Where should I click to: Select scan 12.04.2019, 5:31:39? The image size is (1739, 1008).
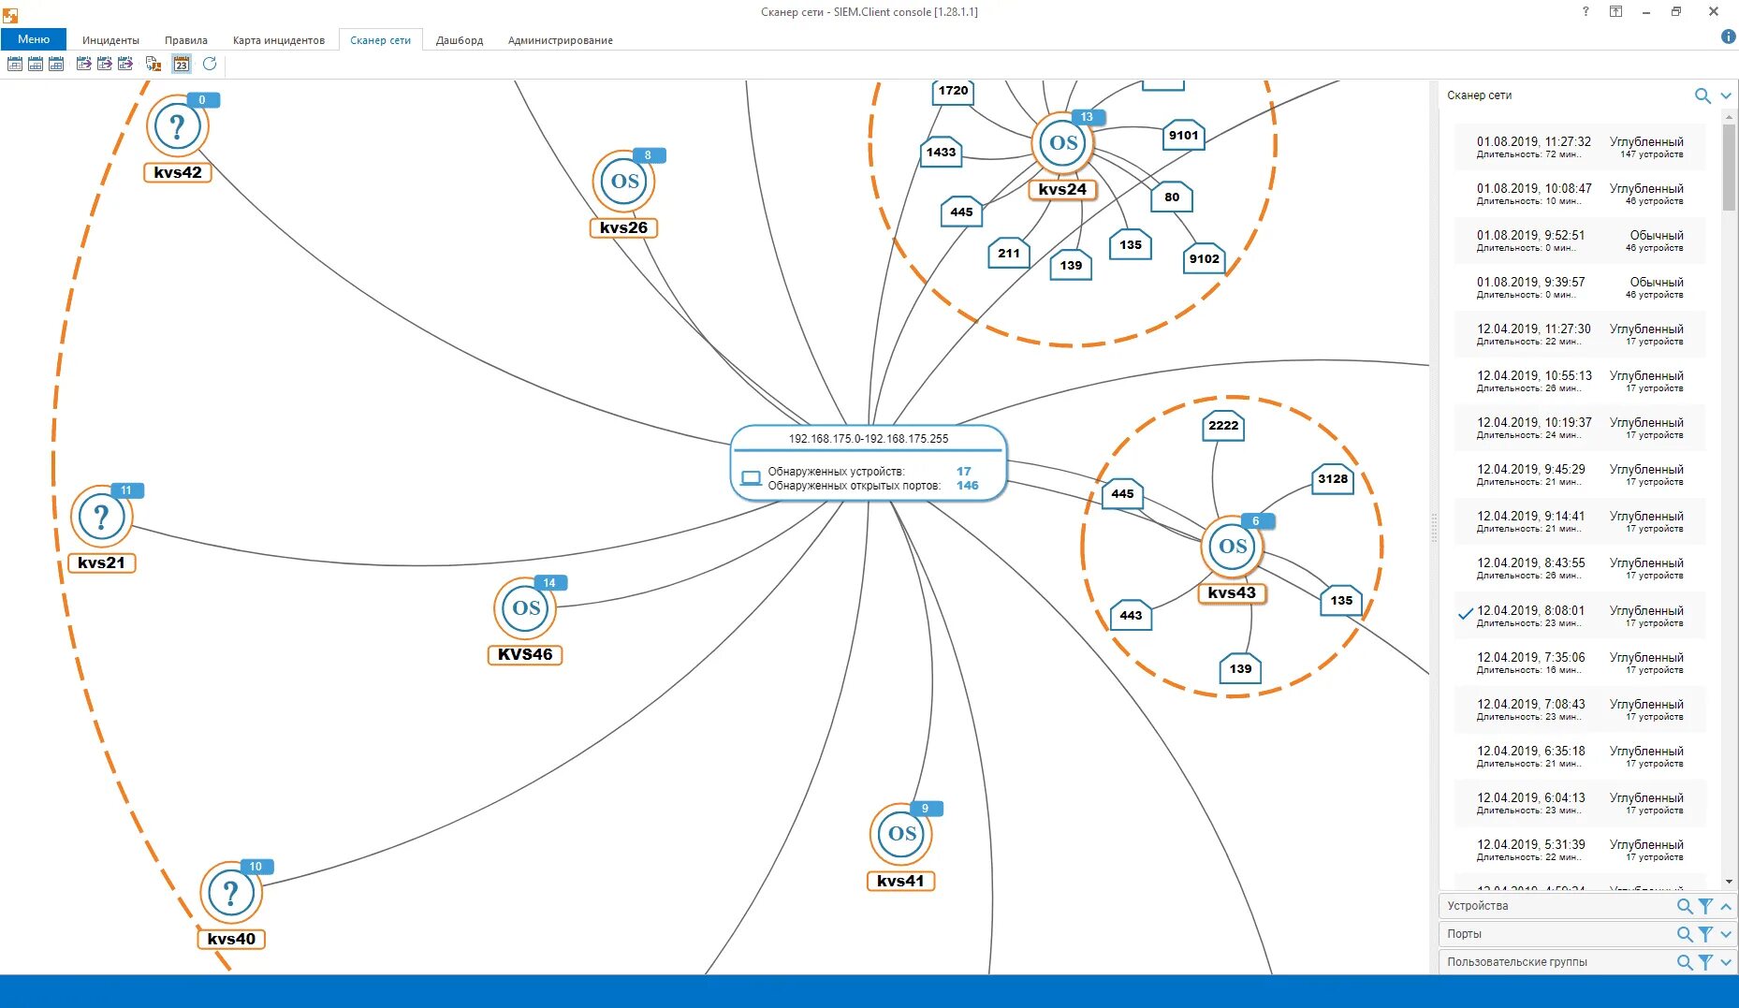(1580, 850)
